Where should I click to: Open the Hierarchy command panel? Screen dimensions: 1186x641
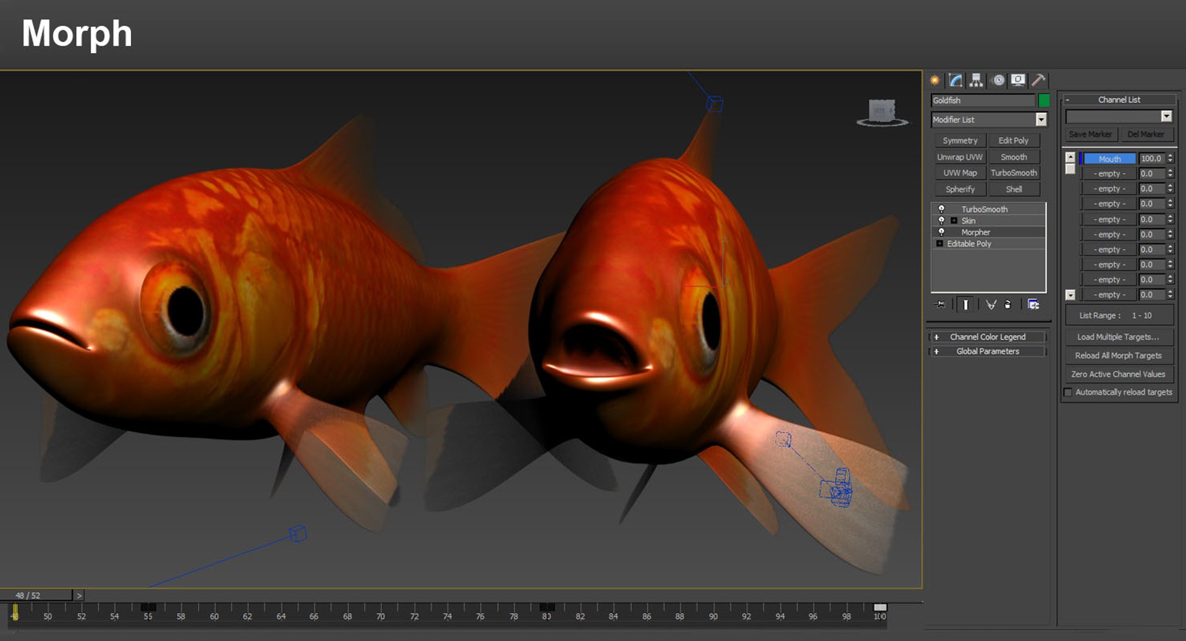click(x=976, y=80)
